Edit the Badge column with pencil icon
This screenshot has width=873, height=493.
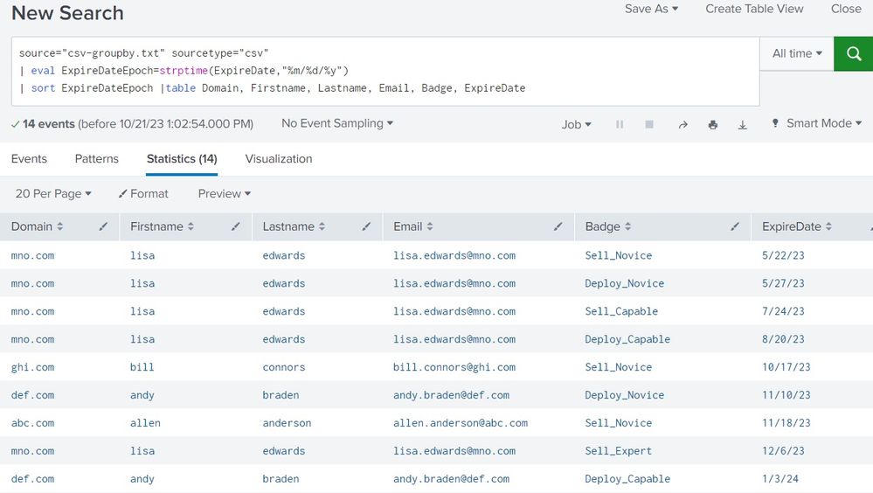(x=735, y=226)
